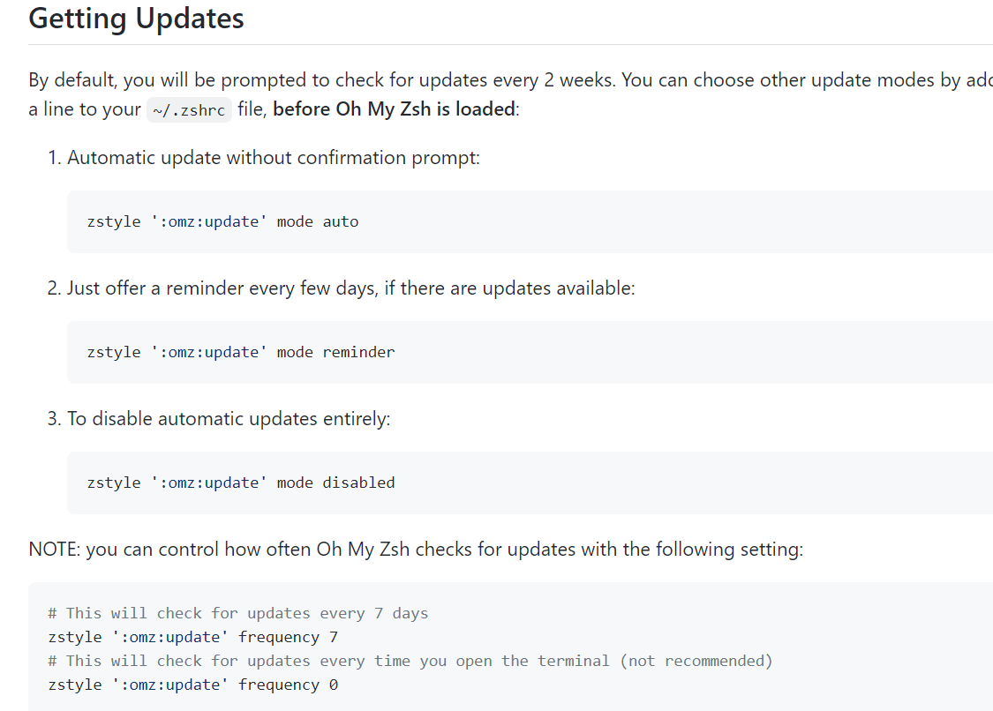Click the "Getting Updates" heading

click(x=136, y=19)
